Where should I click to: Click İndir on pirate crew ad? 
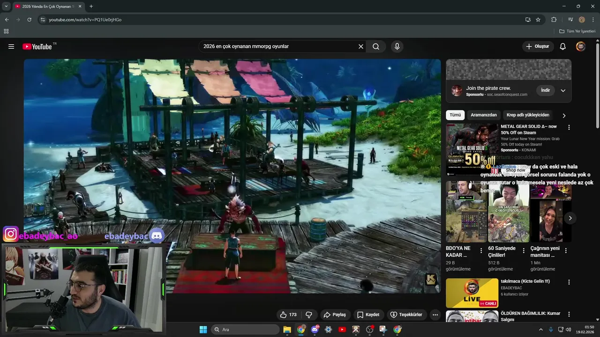[x=546, y=90]
